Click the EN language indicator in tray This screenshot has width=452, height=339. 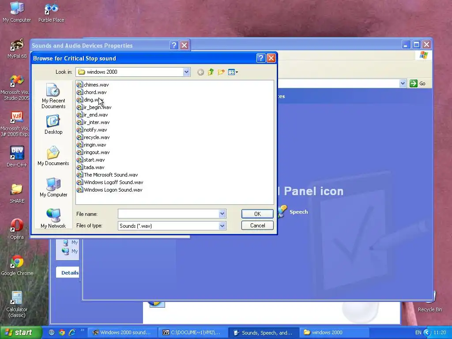click(x=418, y=332)
